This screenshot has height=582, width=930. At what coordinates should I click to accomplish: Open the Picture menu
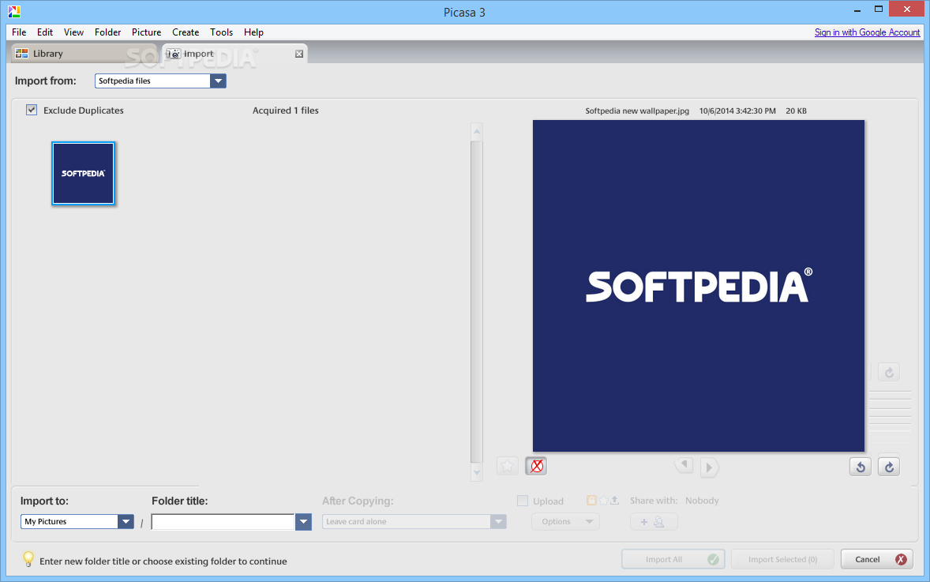tap(147, 32)
